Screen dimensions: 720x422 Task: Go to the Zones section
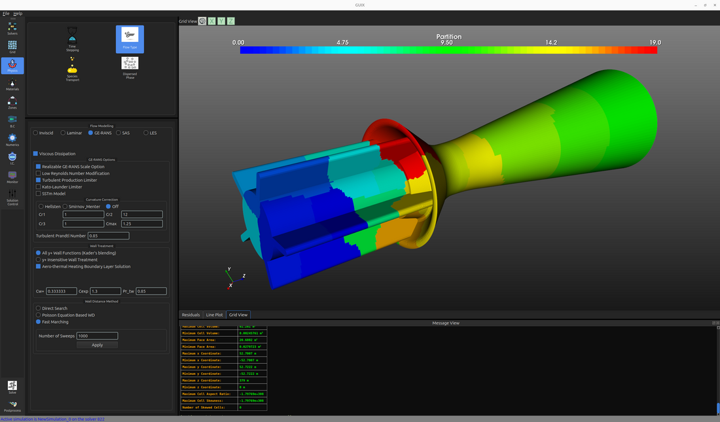click(x=12, y=103)
